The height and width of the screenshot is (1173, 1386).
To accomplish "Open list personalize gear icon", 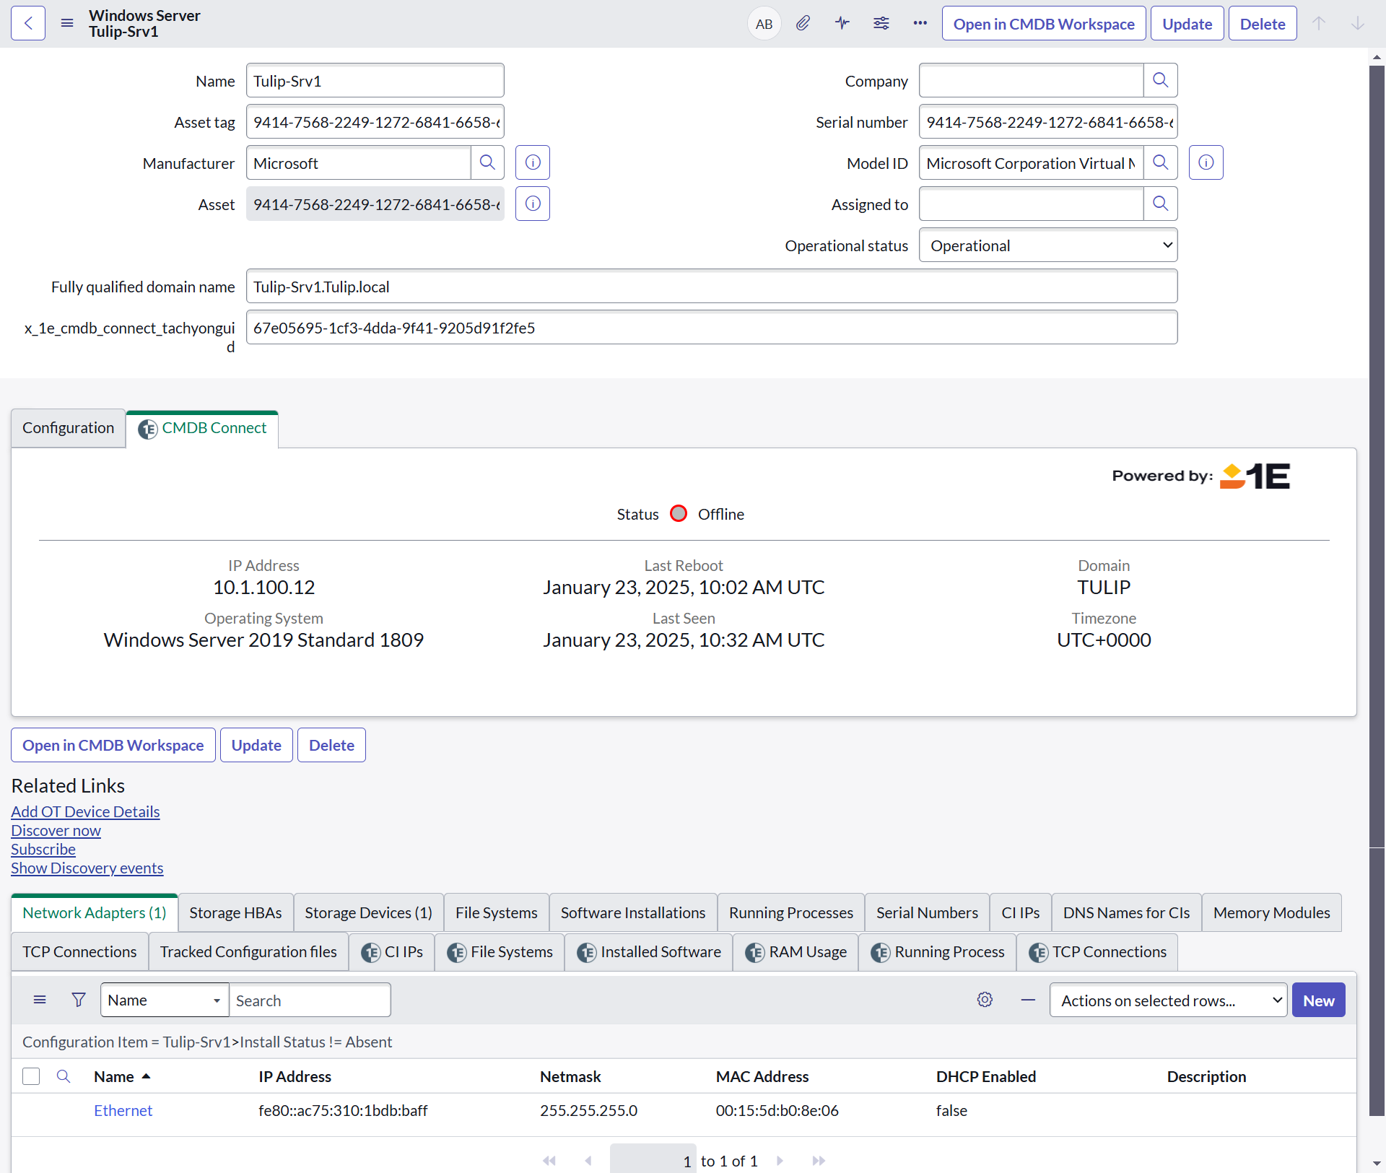I will 985,1000.
